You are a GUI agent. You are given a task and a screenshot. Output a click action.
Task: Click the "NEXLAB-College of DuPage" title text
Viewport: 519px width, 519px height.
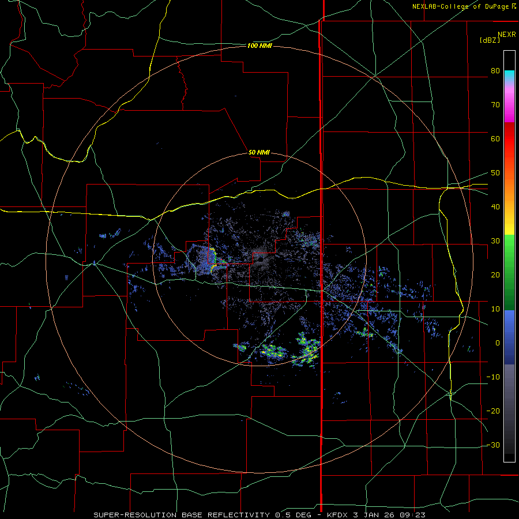pos(460,6)
